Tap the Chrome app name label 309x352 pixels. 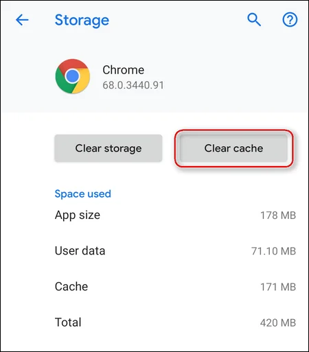pyautogui.click(x=123, y=70)
